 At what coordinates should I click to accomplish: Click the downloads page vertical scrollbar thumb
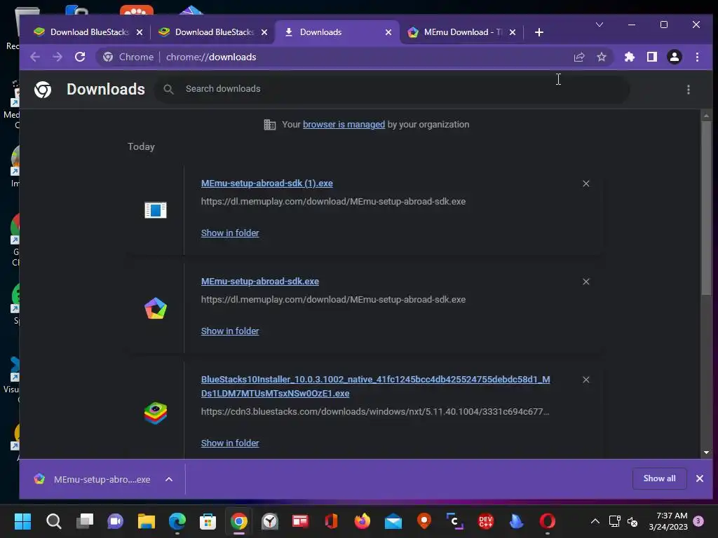[706, 208]
